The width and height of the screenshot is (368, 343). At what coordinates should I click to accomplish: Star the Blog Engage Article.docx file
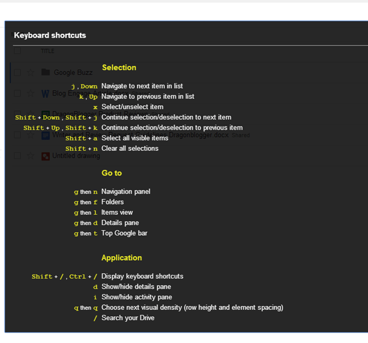coord(30,93)
